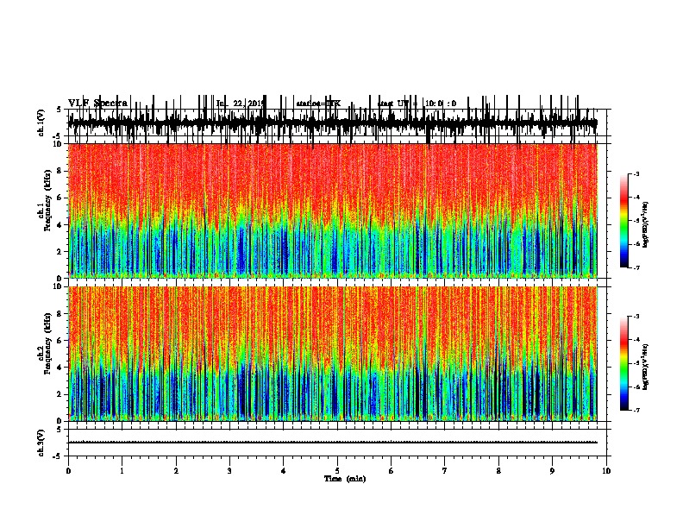Click the '2' minute tick label
The image size is (683, 528).
(176, 471)
